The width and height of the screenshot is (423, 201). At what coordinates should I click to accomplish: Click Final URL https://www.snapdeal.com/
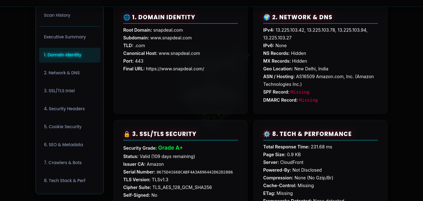tap(175, 69)
